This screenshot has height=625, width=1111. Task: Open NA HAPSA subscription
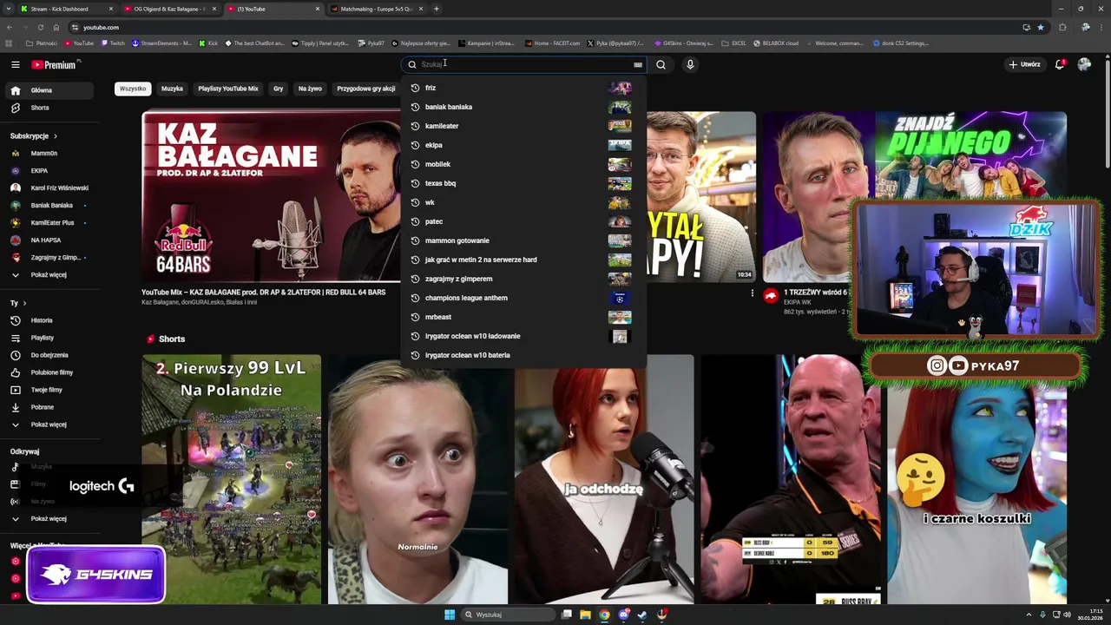47,240
